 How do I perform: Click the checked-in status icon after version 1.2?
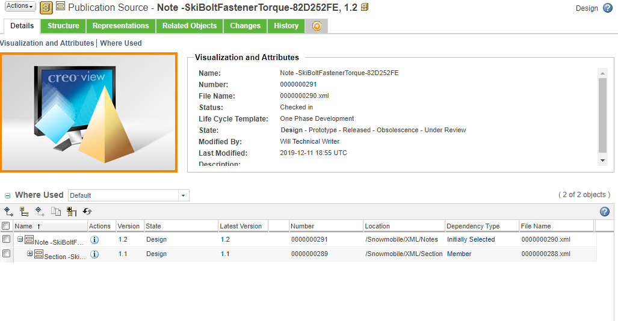365,7
